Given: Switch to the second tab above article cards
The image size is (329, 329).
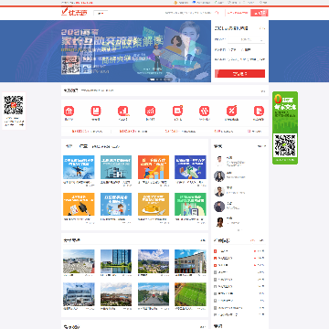Looking at the screenshot, I should [83, 146].
